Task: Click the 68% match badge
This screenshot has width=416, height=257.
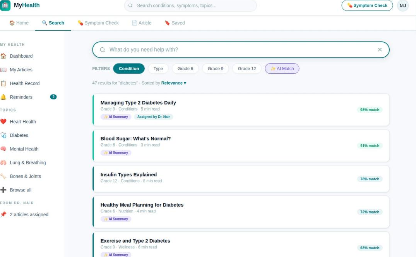Action: 370,248
